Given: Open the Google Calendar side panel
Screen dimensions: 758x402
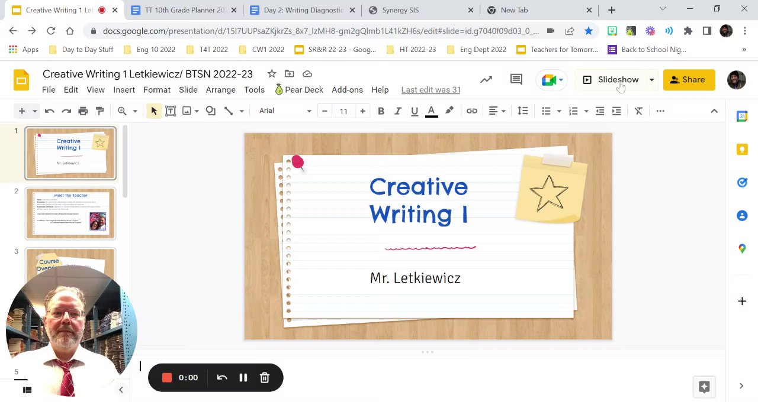Looking at the screenshot, I should [x=742, y=116].
